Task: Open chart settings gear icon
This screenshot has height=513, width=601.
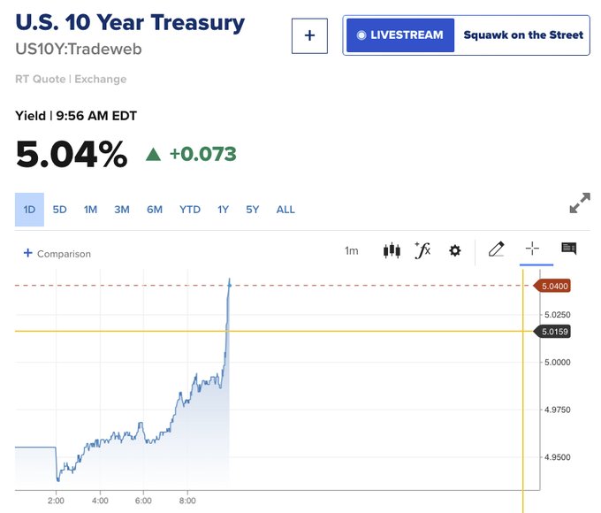Action: 454,251
